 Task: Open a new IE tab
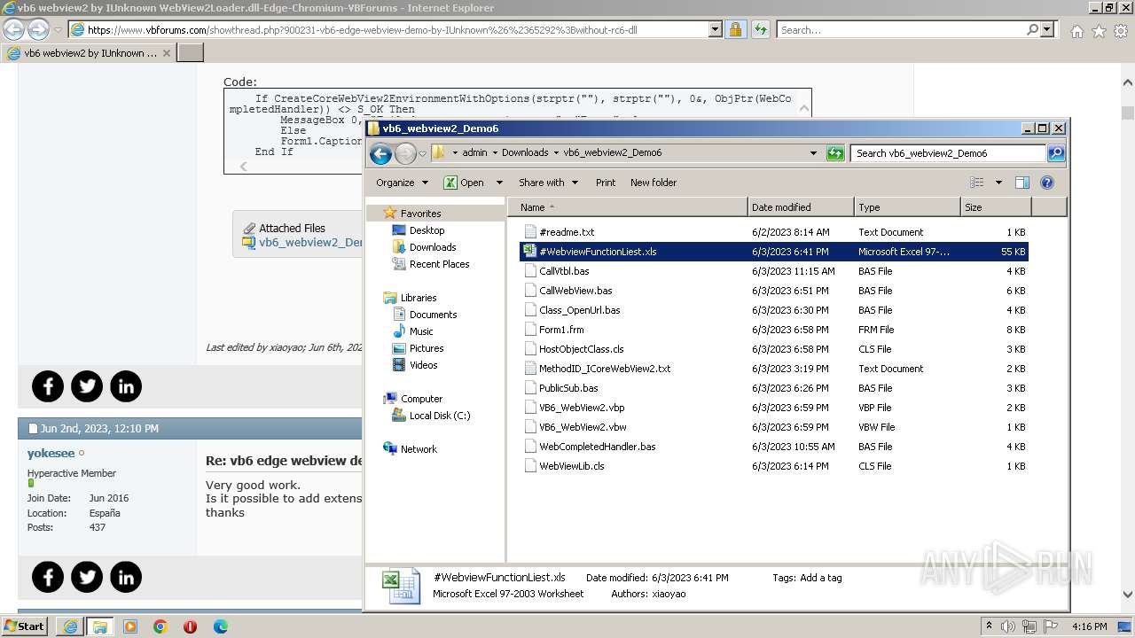click(190, 53)
